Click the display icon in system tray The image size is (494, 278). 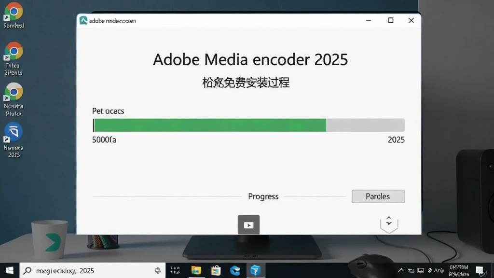(x=421, y=270)
